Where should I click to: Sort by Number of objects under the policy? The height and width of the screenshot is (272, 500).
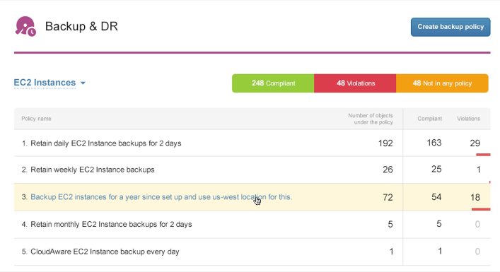(371, 119)
